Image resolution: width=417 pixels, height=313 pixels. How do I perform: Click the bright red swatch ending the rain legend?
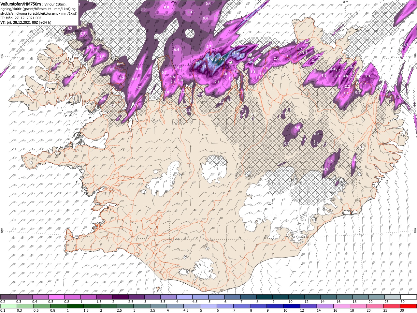[408, 306]
